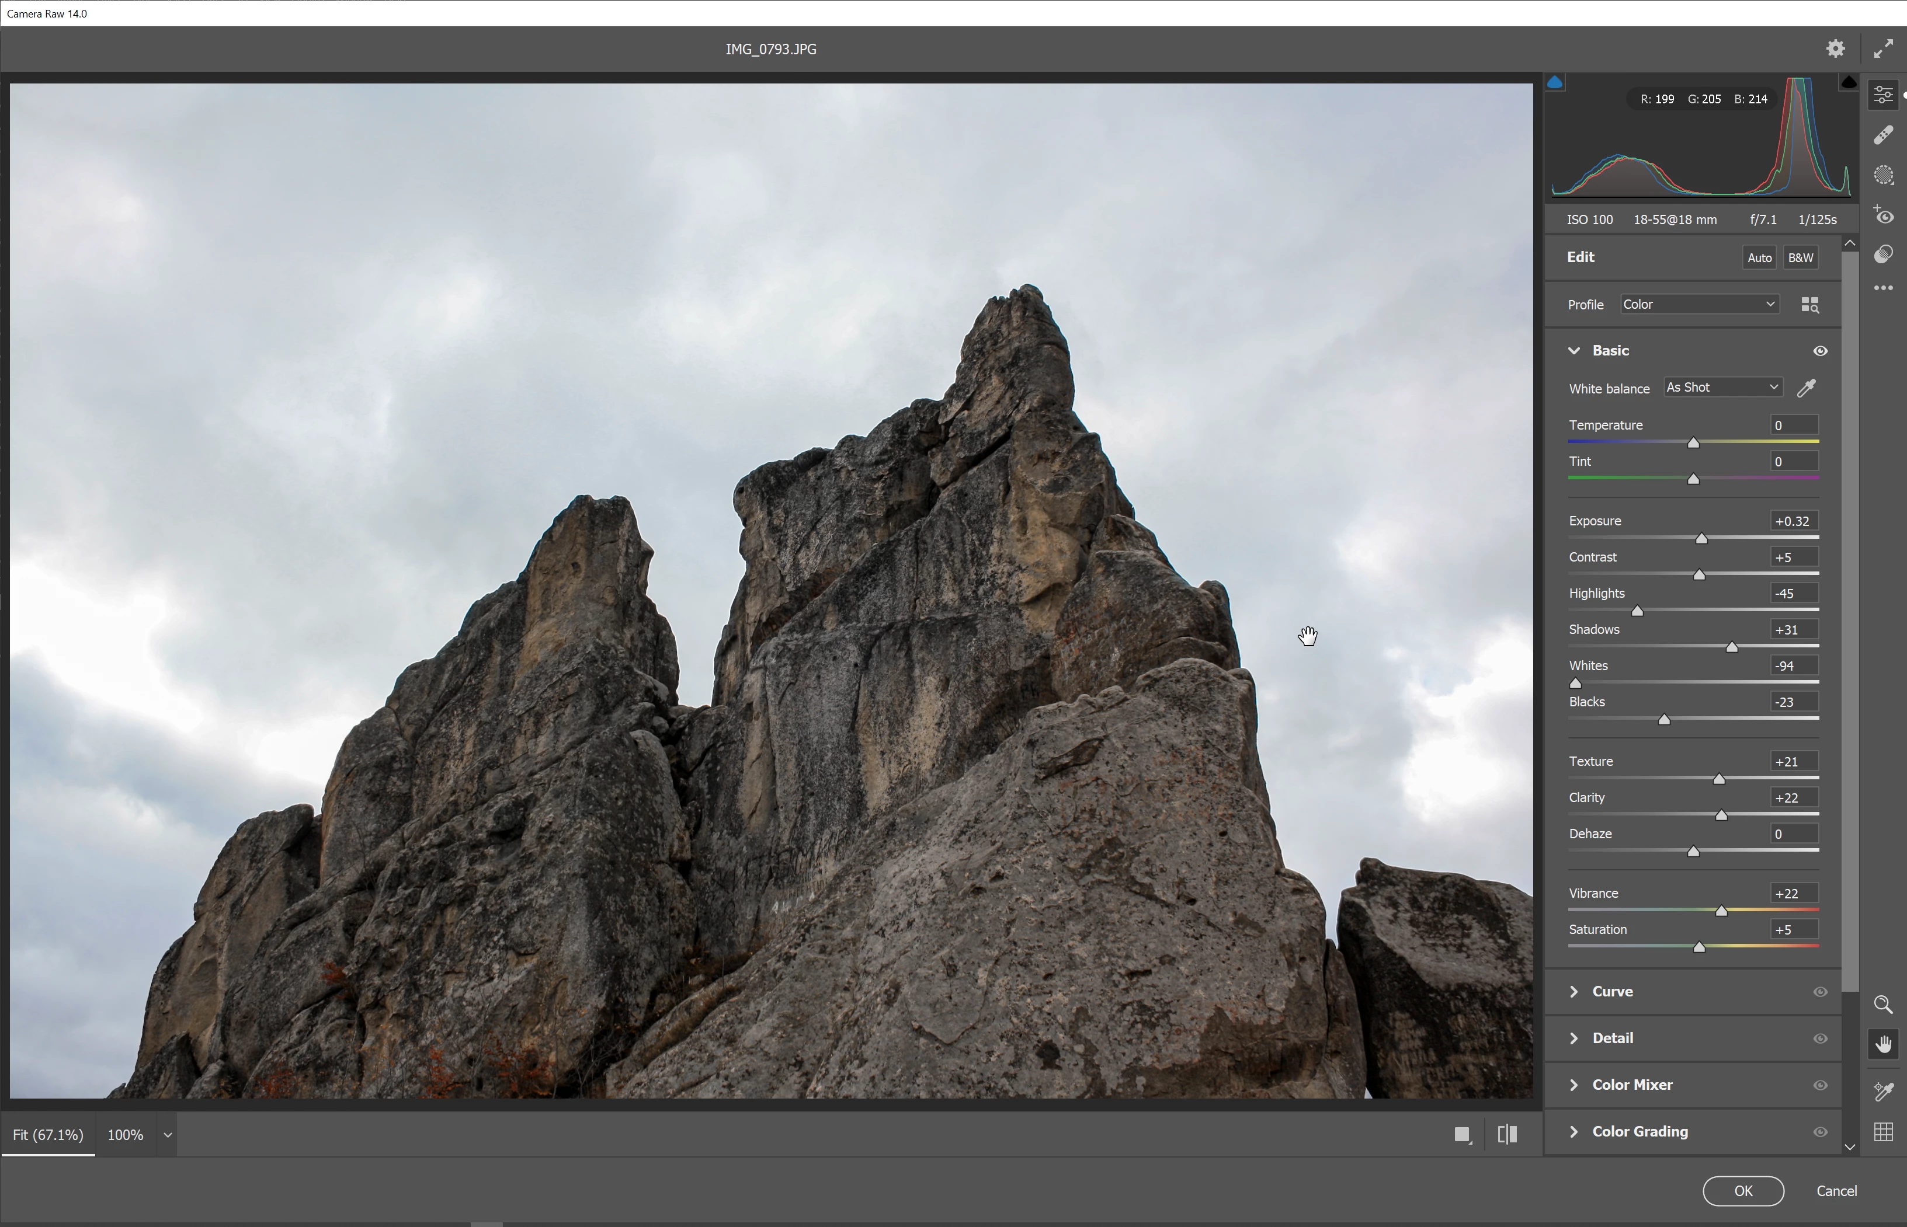Select the Zoom tool magnifier
The image size is (1907, 1227).
click(x=1883, y=1004)
